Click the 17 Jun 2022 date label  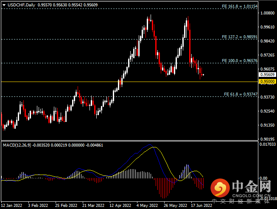(201, 206)
